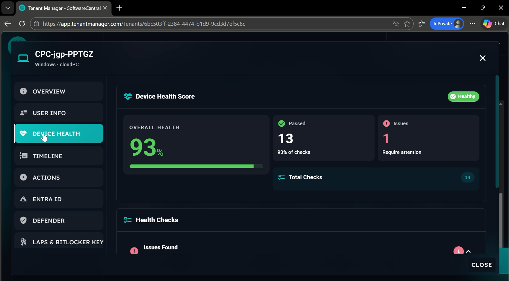Image resolution: width=509 pixels, height=281 pixels.
Task: Click the LAPS & BitLocker key icon
Action: pos(23,242)
